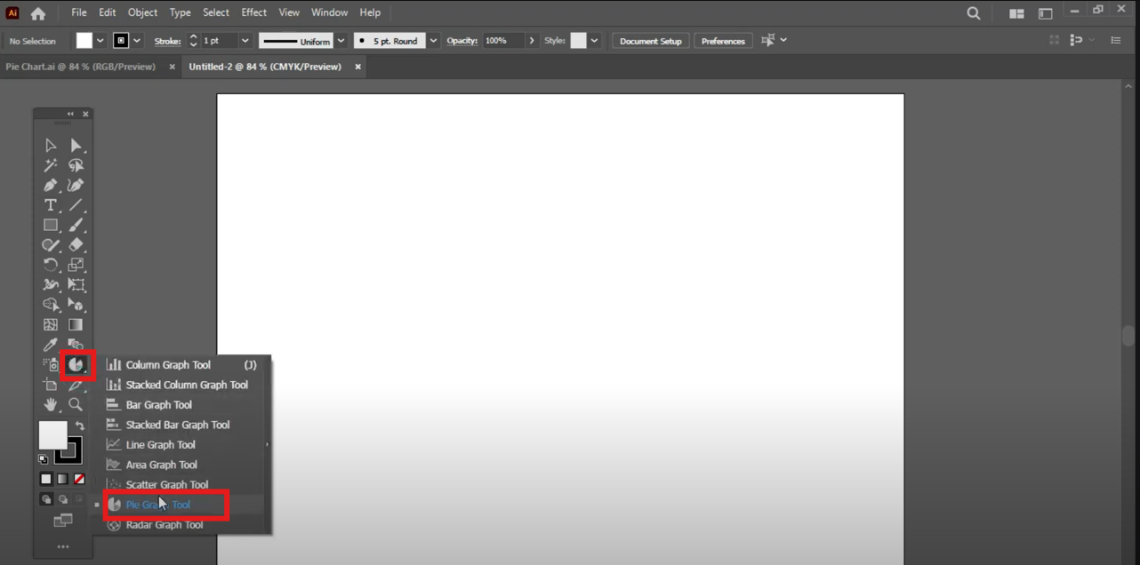Choose the Artboard tool

pyautogui.click(x=51, y=385)
